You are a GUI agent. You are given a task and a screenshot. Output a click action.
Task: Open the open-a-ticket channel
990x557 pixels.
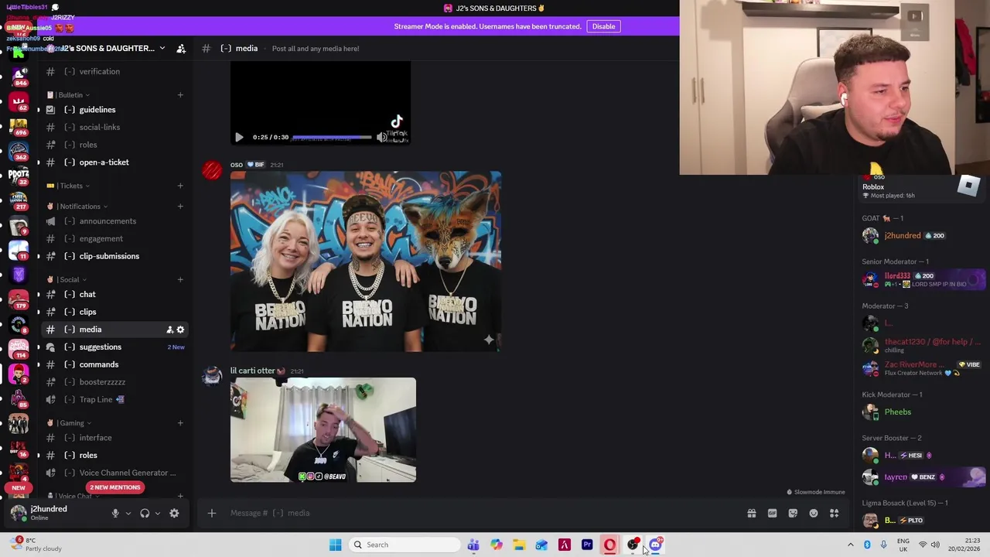coord(115,162)
